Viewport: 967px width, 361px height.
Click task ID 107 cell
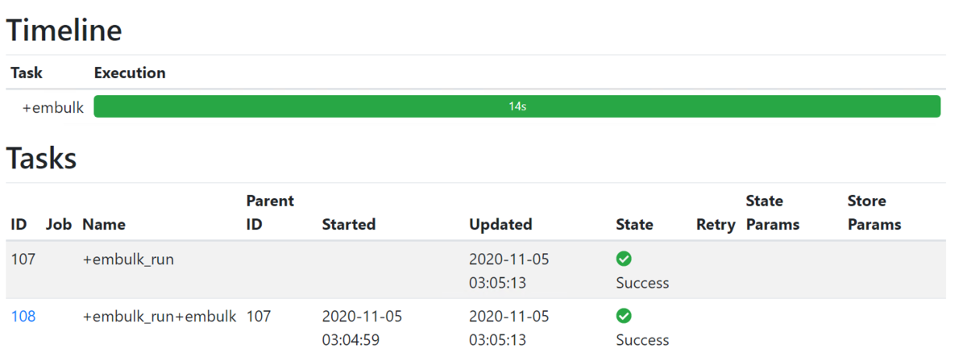coord(23,260)
